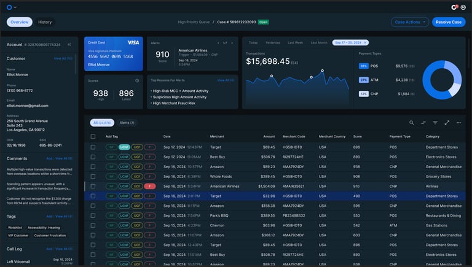The image size is (472, 267).
Task: Toggle the UCF tag on Whole Foods row
Action: (137, 177)
